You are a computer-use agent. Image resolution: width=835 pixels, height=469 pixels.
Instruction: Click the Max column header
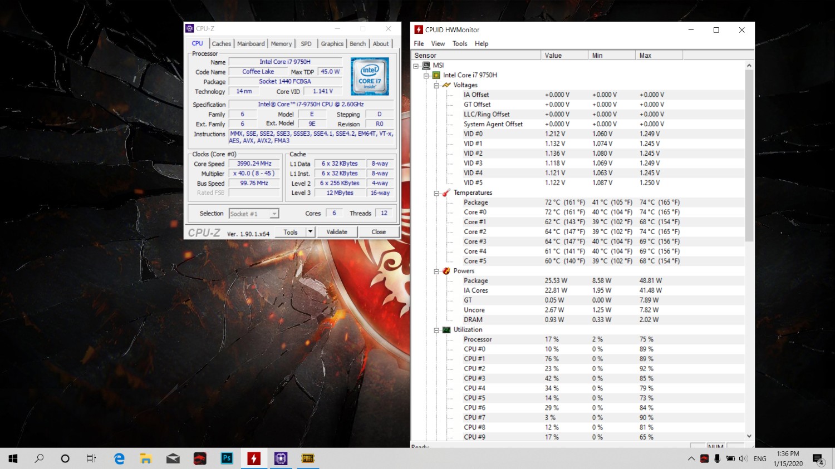pos(659,55)
